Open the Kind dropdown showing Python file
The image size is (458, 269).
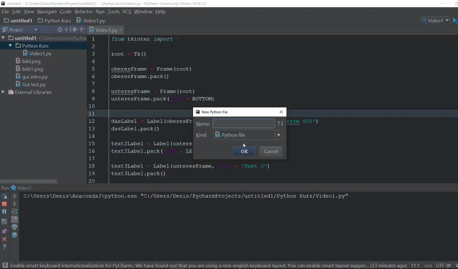(278, 135)
